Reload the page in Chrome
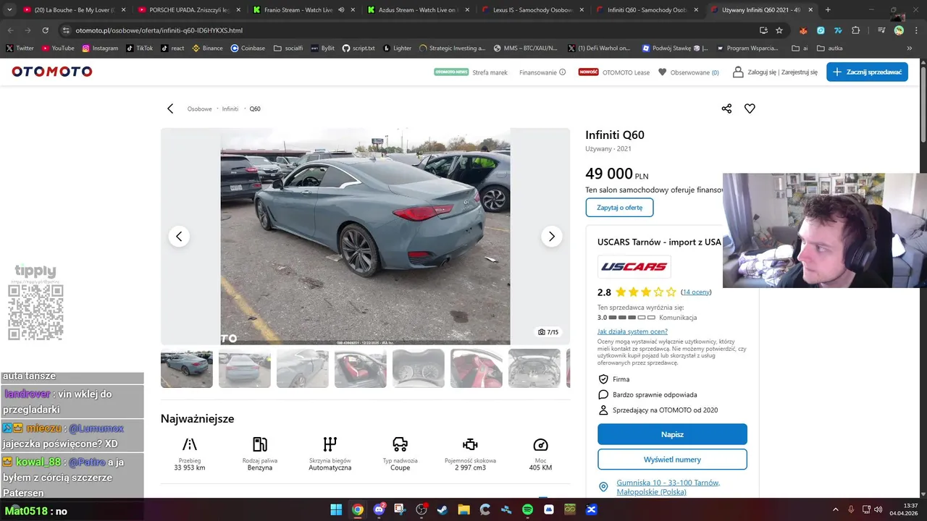This screenshot has height=521, width=927. click(45, 30)
